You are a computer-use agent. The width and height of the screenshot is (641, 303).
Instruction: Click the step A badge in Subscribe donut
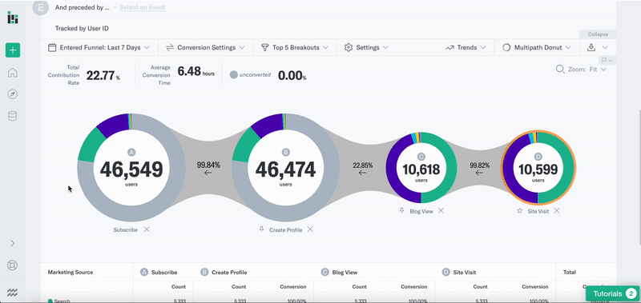131,152
